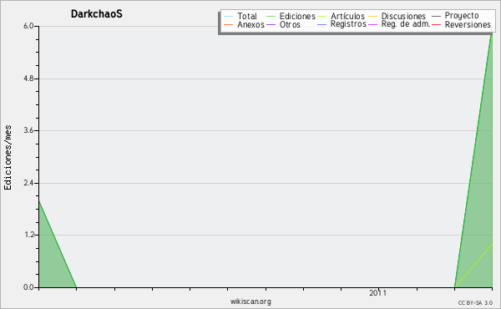Click the '4.8' y-axis value
501x309 pixels.
[28, 79]
